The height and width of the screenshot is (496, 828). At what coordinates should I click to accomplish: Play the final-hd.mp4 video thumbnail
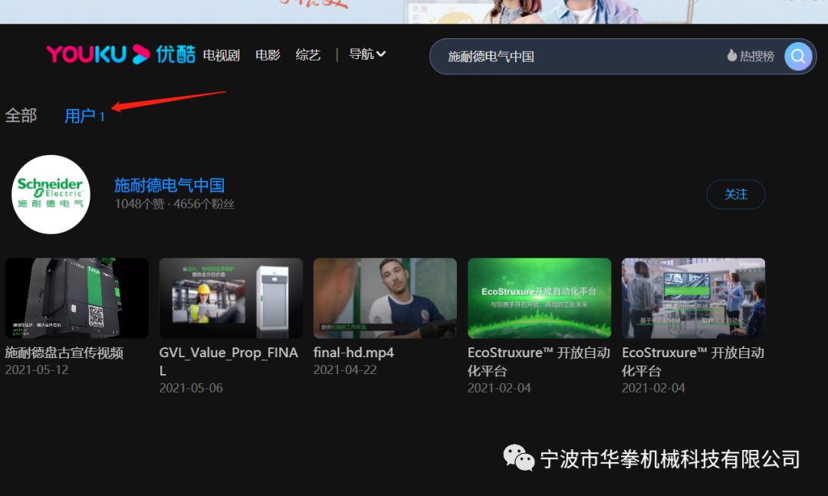(x=385, y=298)
